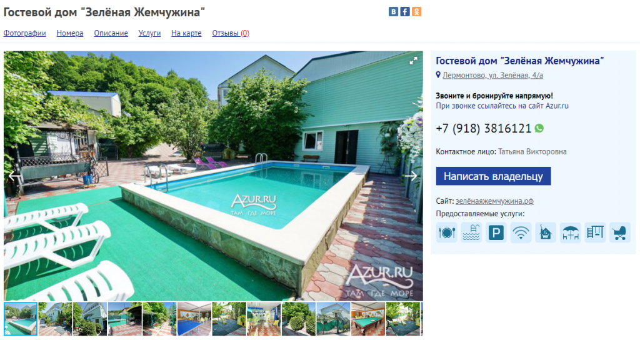This screenshot has height=340, width=640.
Task: Share via the Odnoklassniki icon
Action: 416,11
